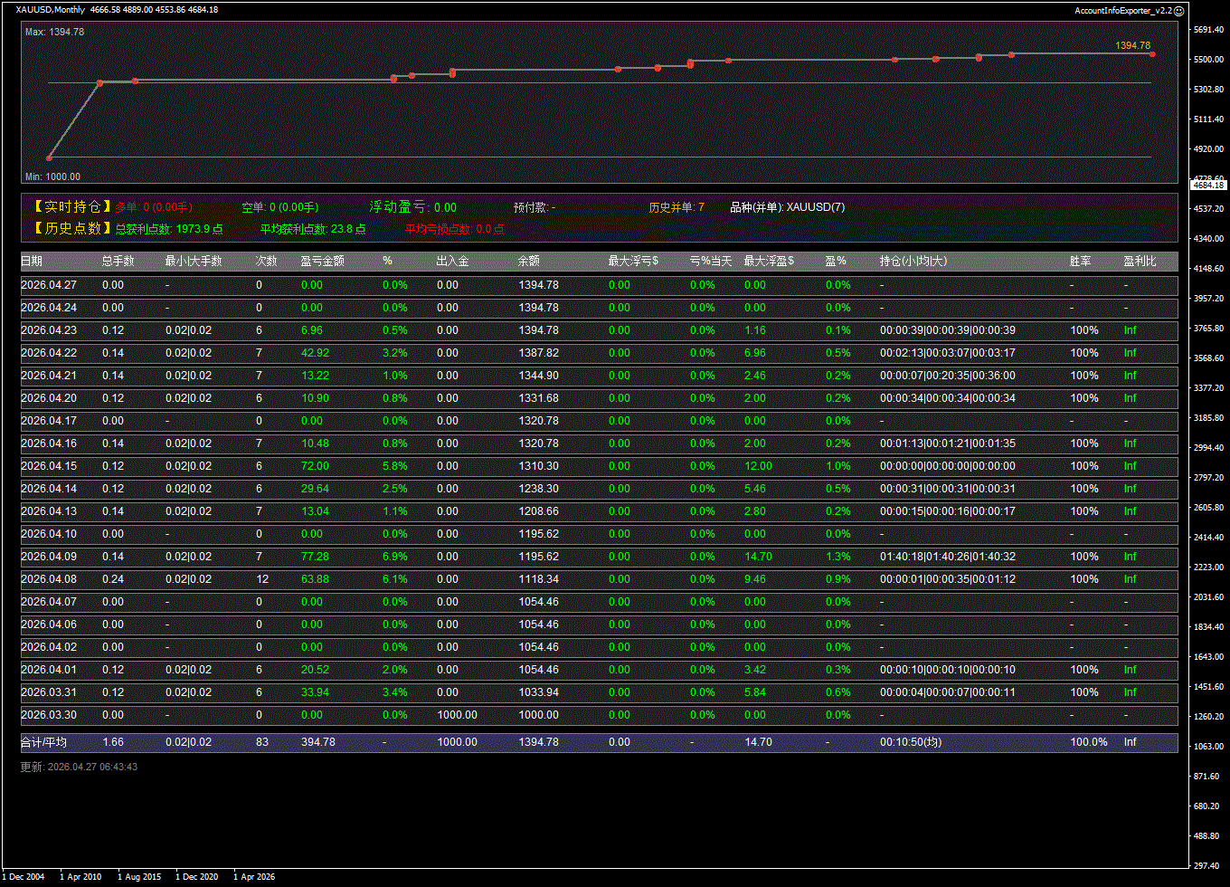Click the 【实时持仓】 section label

(72, 207)
